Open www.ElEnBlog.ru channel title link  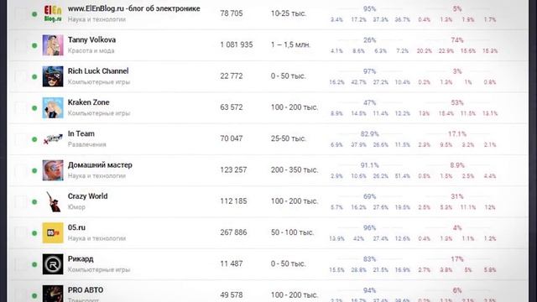134,8
